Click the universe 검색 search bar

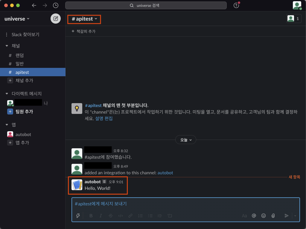(x=146, y=5)
